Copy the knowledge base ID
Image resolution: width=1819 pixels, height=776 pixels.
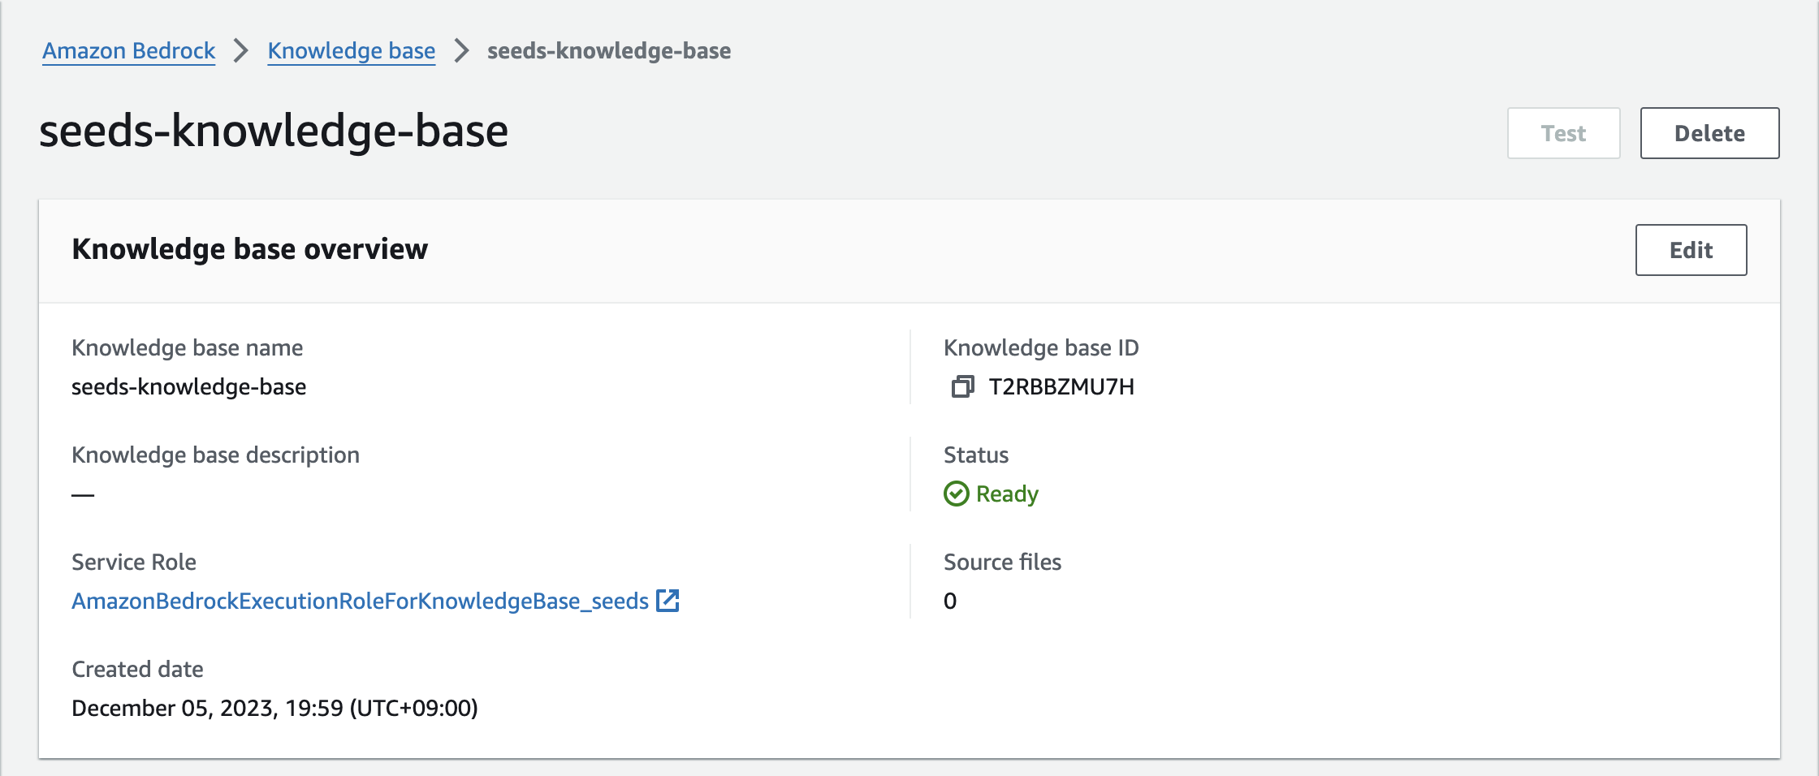(x=962, y=386)
